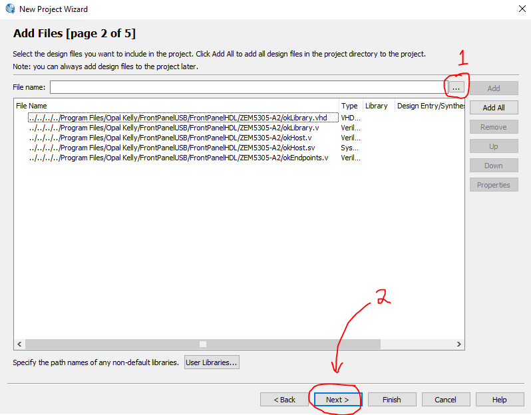Viewport: 531px width, 415px height.
Task: Open file browser with the ... button
Action: (x=456, y=88)
